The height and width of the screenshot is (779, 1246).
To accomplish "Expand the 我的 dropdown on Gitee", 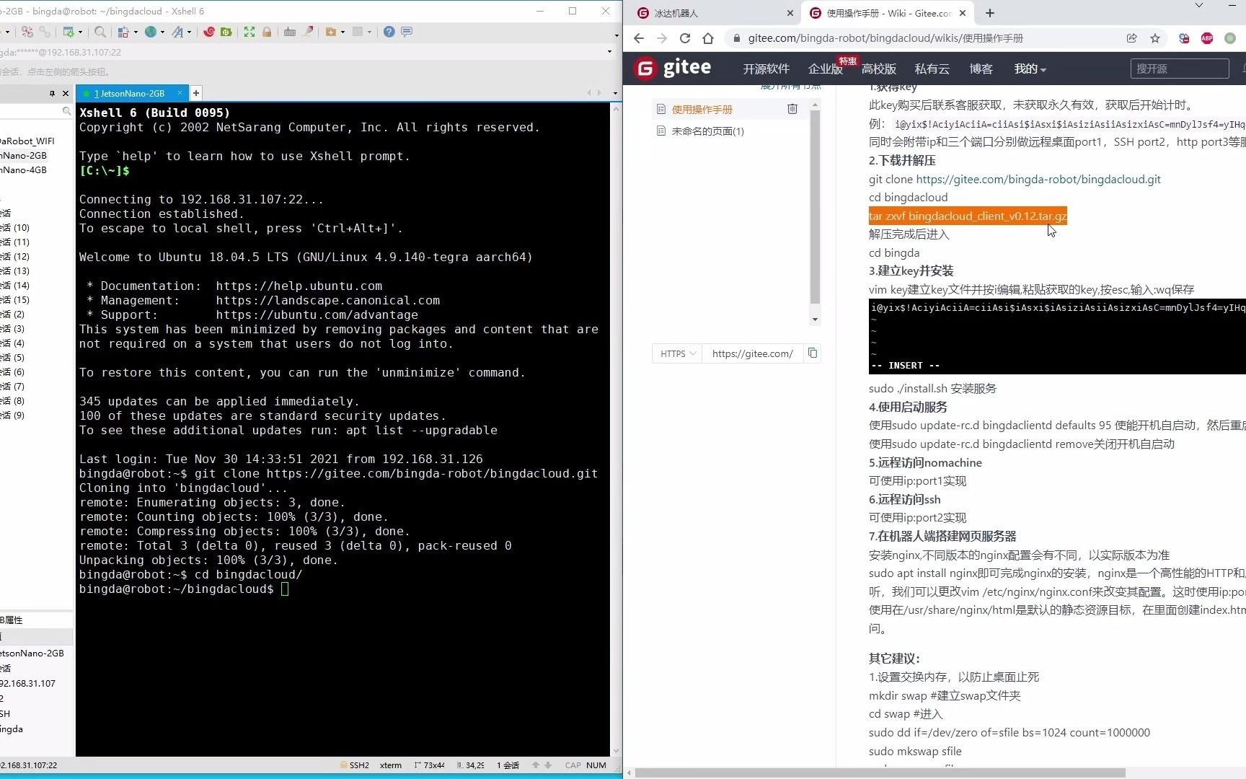I will pos(1030,69).
